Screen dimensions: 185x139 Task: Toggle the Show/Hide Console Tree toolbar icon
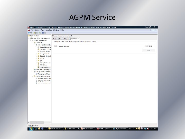click(37, 33)
